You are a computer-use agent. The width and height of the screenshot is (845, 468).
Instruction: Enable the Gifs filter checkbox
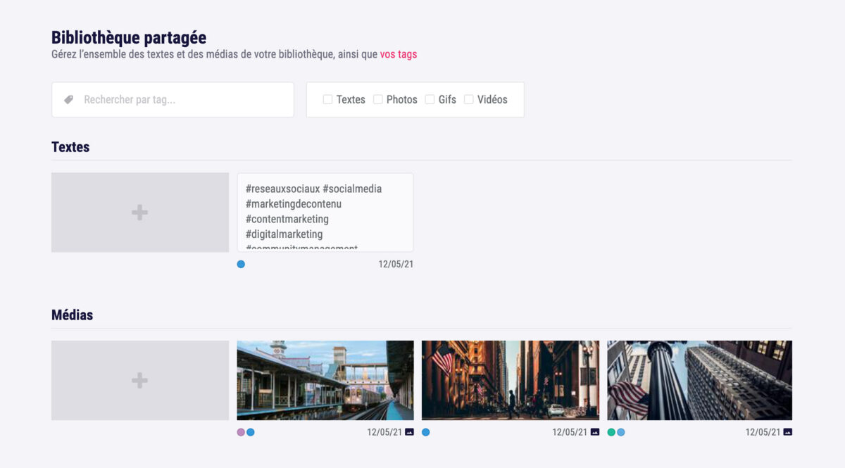click(430, 99)
